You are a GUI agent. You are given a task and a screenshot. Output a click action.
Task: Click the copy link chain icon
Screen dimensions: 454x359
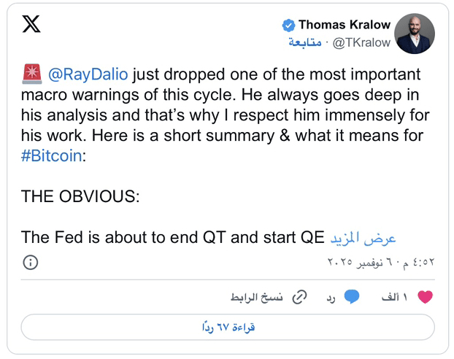(299, 297)
